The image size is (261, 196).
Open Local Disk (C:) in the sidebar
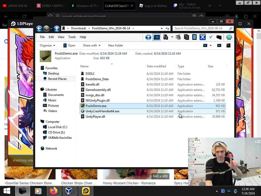(x=57, y=127)
